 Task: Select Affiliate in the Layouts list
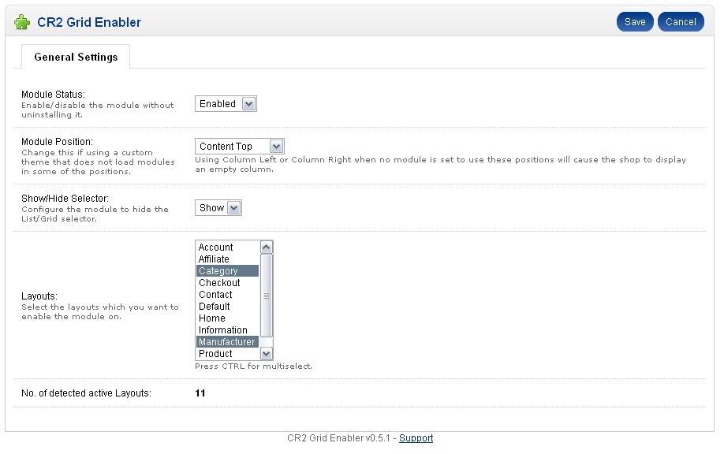click(228, 259)
